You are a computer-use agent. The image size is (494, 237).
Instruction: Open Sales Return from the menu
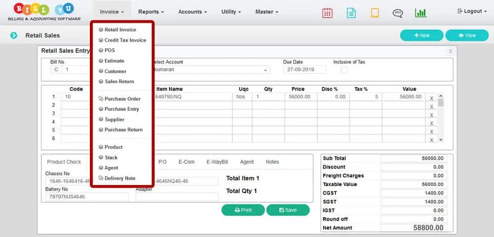click(x=116, y=82)
